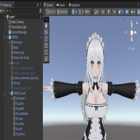Viewport: 140px width, 140px height.
Task: Open the save scene context menu dots
Action: coord(40,17)
